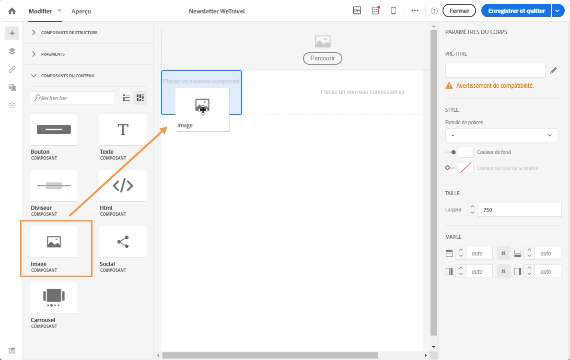Screen dimensions: 570x360
Task: Click the Couleur de fond swatch
Action: tap(466, 152)
